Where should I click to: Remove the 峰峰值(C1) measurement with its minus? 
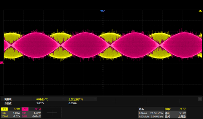[63, 99]
